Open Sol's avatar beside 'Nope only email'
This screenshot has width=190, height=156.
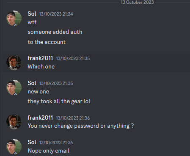pyautogui.click(x=14, y=147)
